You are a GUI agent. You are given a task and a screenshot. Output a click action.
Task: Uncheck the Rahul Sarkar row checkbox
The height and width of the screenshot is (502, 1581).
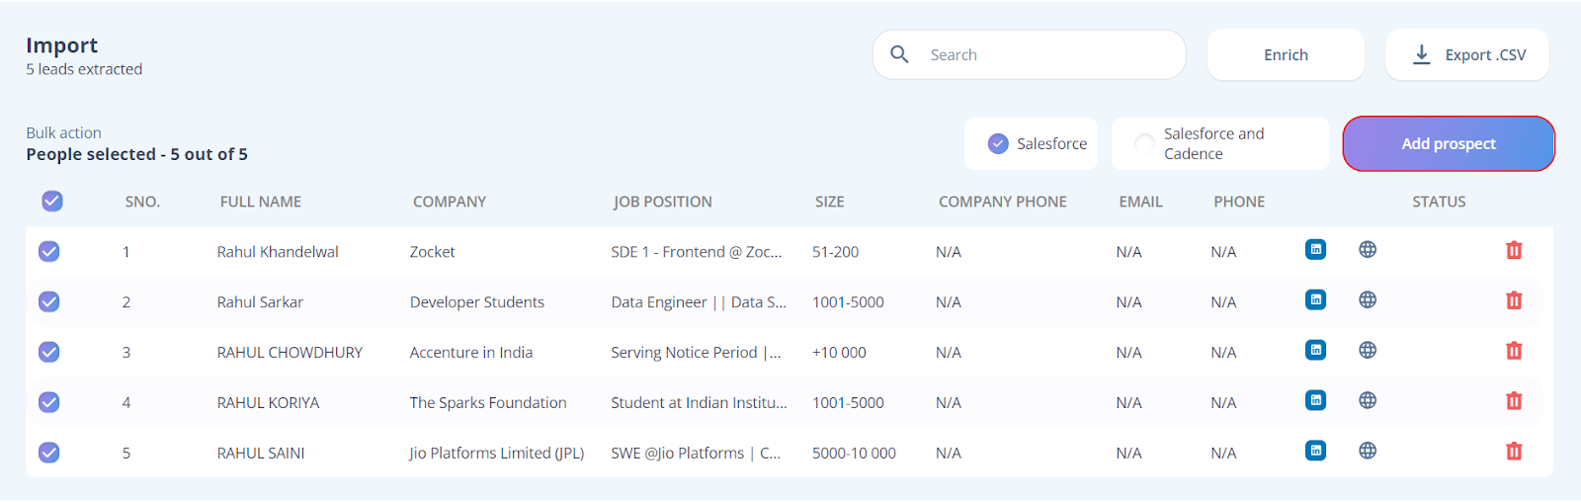[48, 302]
